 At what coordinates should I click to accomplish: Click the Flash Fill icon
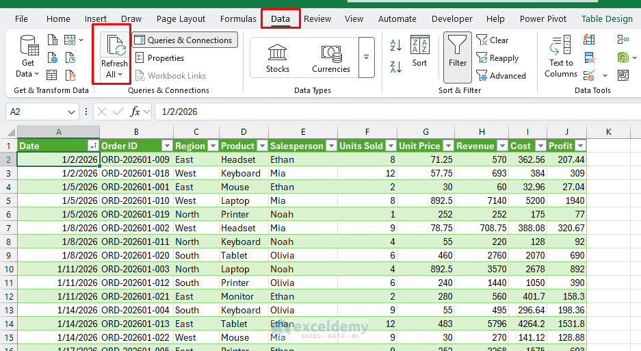tap(589, 40)
